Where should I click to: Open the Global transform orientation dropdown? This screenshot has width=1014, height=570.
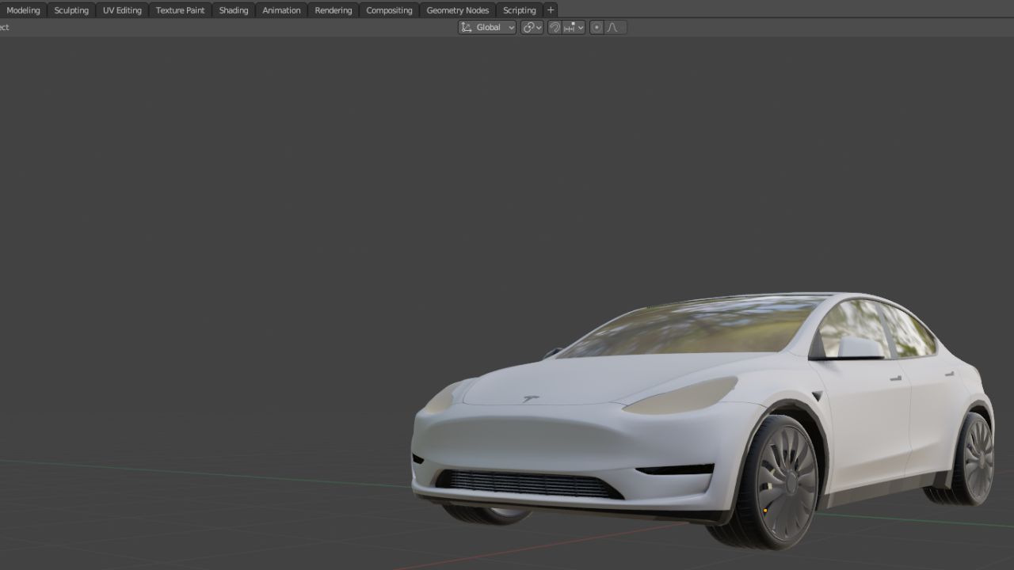tap(487, 28)
